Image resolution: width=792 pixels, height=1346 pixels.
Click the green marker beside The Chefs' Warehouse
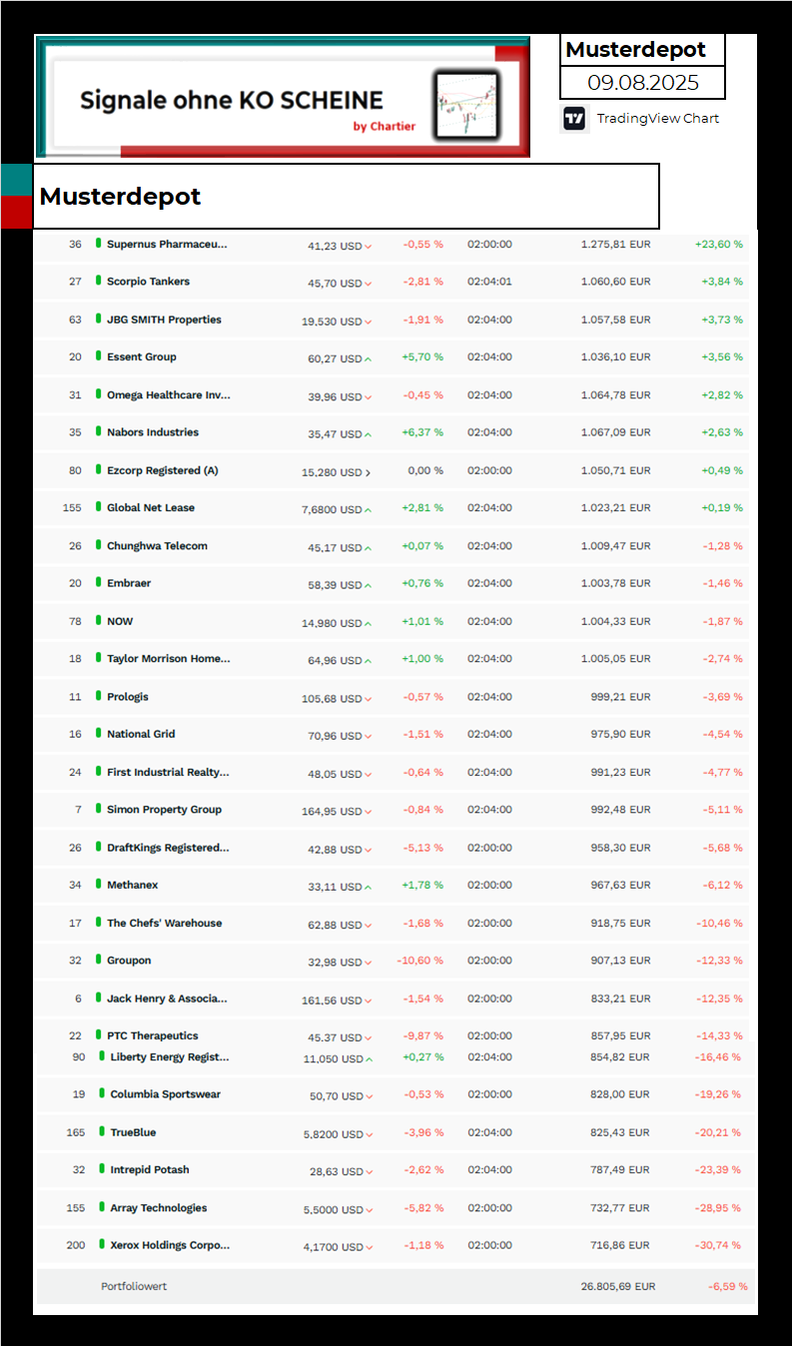(98, 922)
